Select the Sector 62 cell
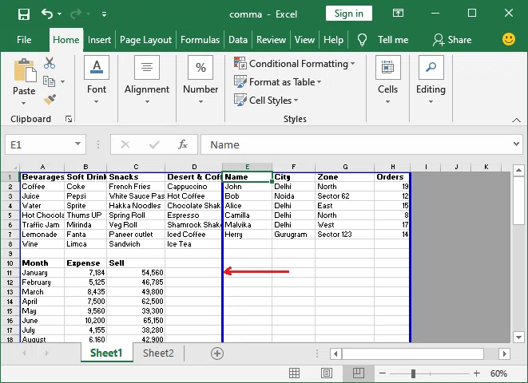 pyautogui.click(x=344, y=195)
